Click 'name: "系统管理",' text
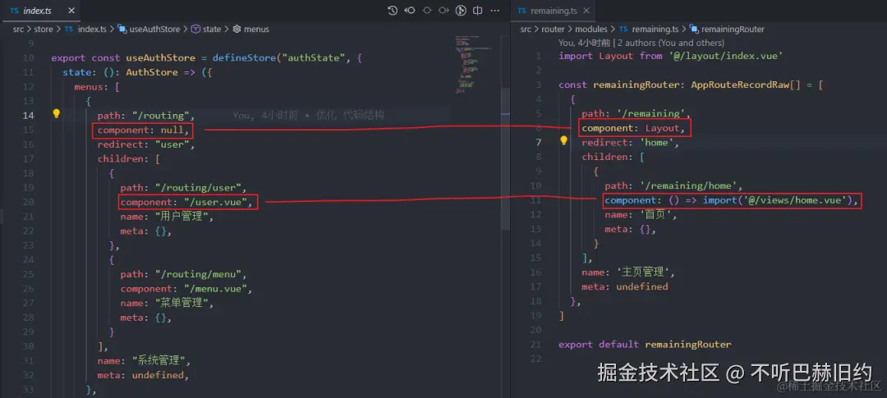 pos(145,361)
